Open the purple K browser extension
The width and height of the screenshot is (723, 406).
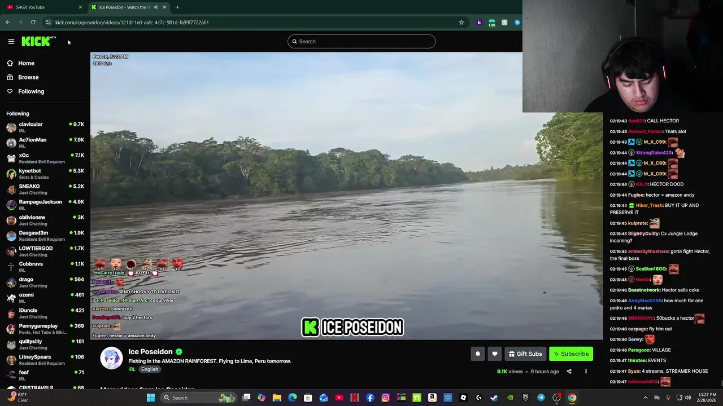(479, 22)
